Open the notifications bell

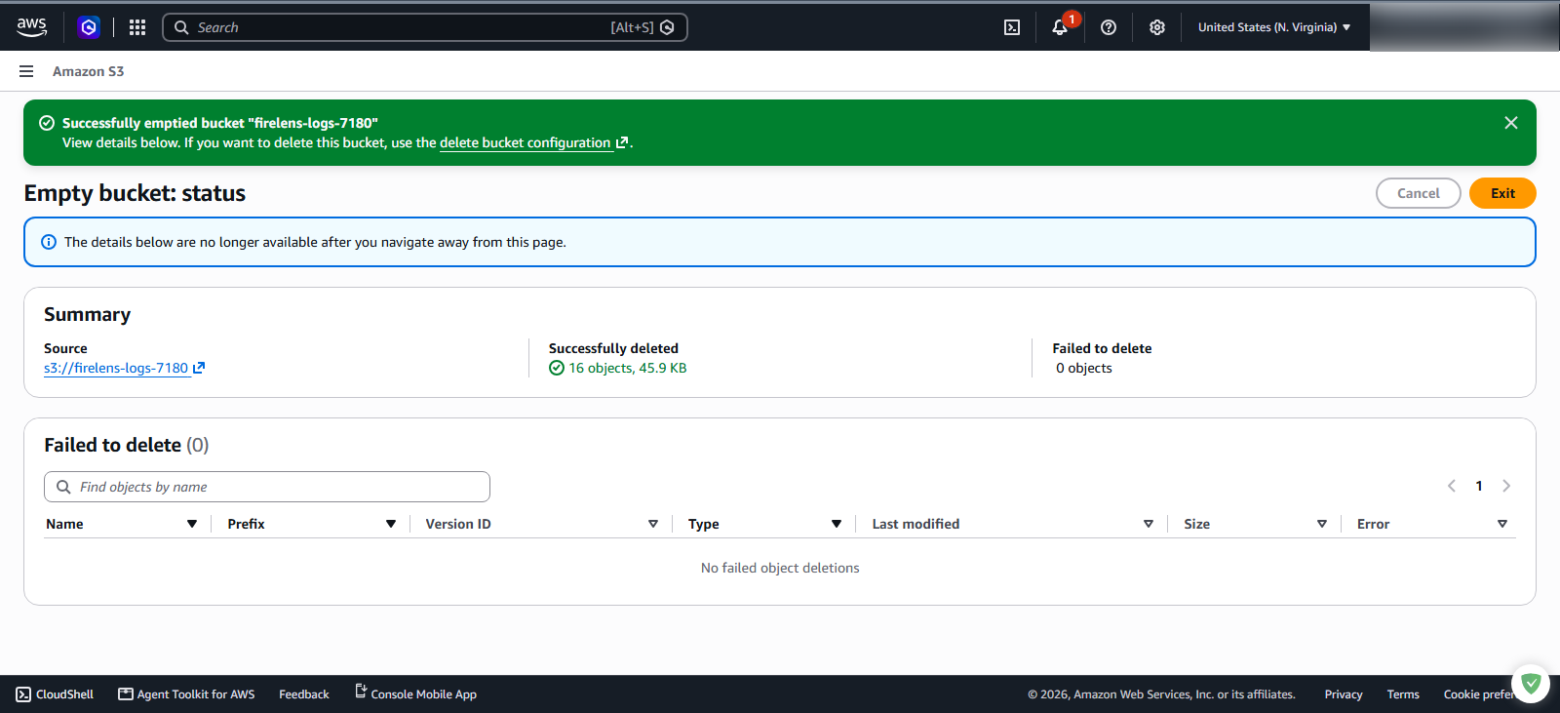[x=1060, y=27]
